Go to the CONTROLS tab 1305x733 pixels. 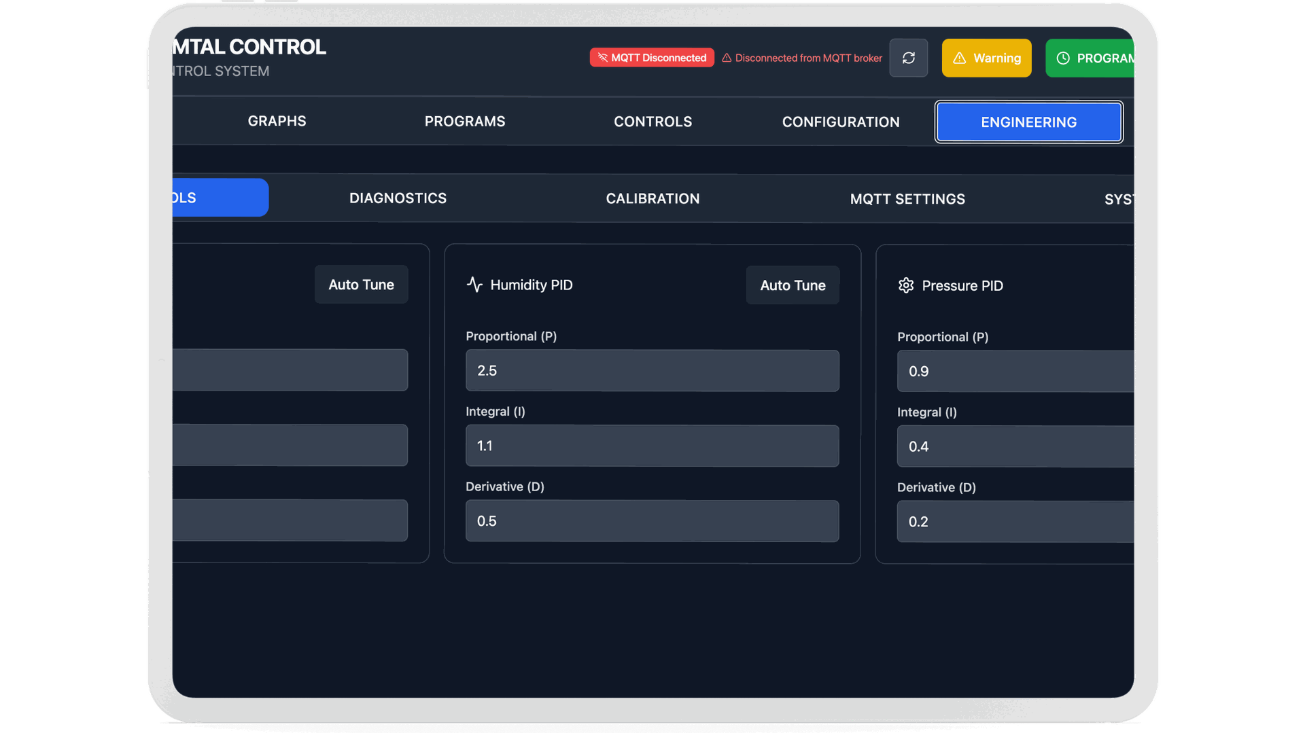click(652, 122)
